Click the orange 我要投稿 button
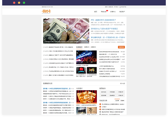 click(x=121, y=47)
